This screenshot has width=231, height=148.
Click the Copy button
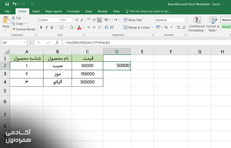pos(17,24)
